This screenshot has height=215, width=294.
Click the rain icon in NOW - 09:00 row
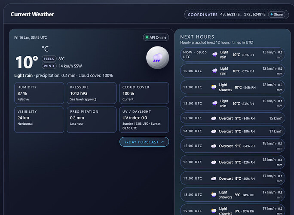[214, 54]
